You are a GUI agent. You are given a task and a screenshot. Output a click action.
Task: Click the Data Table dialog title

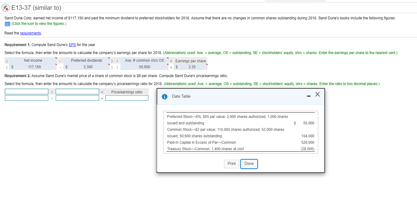tap(181, 96)
